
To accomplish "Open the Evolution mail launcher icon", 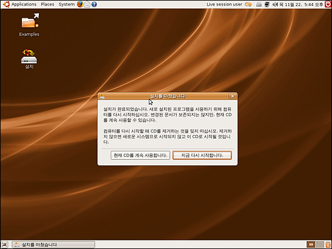I will point(87,4).
